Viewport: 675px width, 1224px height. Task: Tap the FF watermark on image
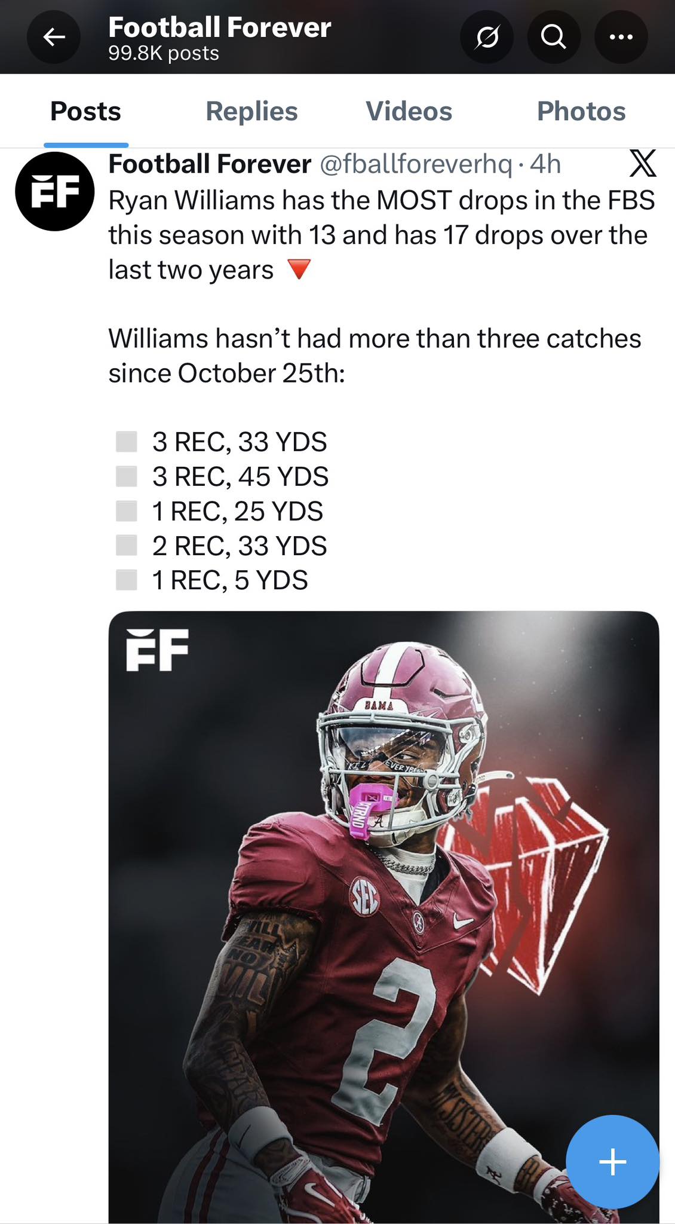click(x=157, y=650)
